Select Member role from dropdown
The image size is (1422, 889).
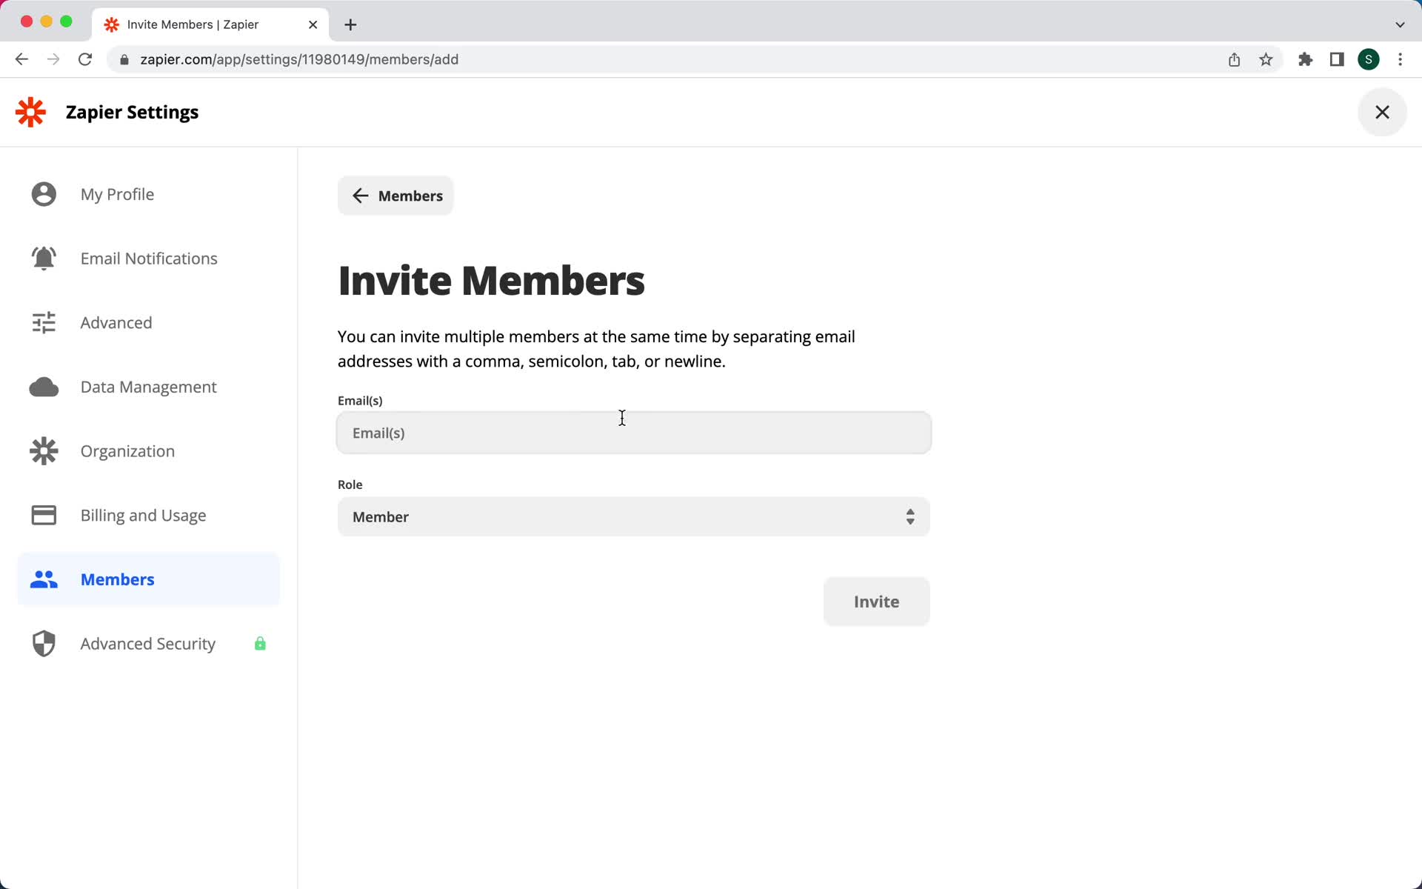pyautogui.click(x=632, y=516)
